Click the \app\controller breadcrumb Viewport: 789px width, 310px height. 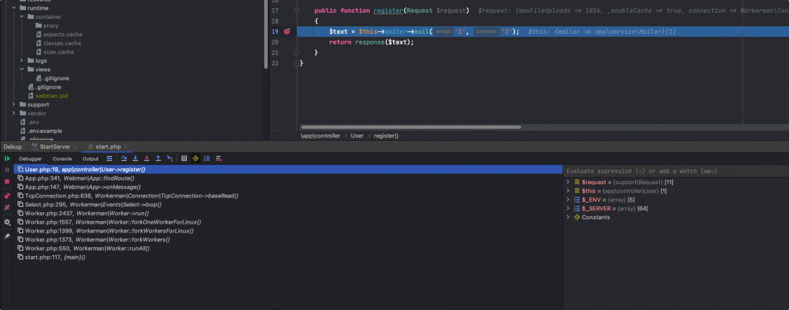click(320, 136)
